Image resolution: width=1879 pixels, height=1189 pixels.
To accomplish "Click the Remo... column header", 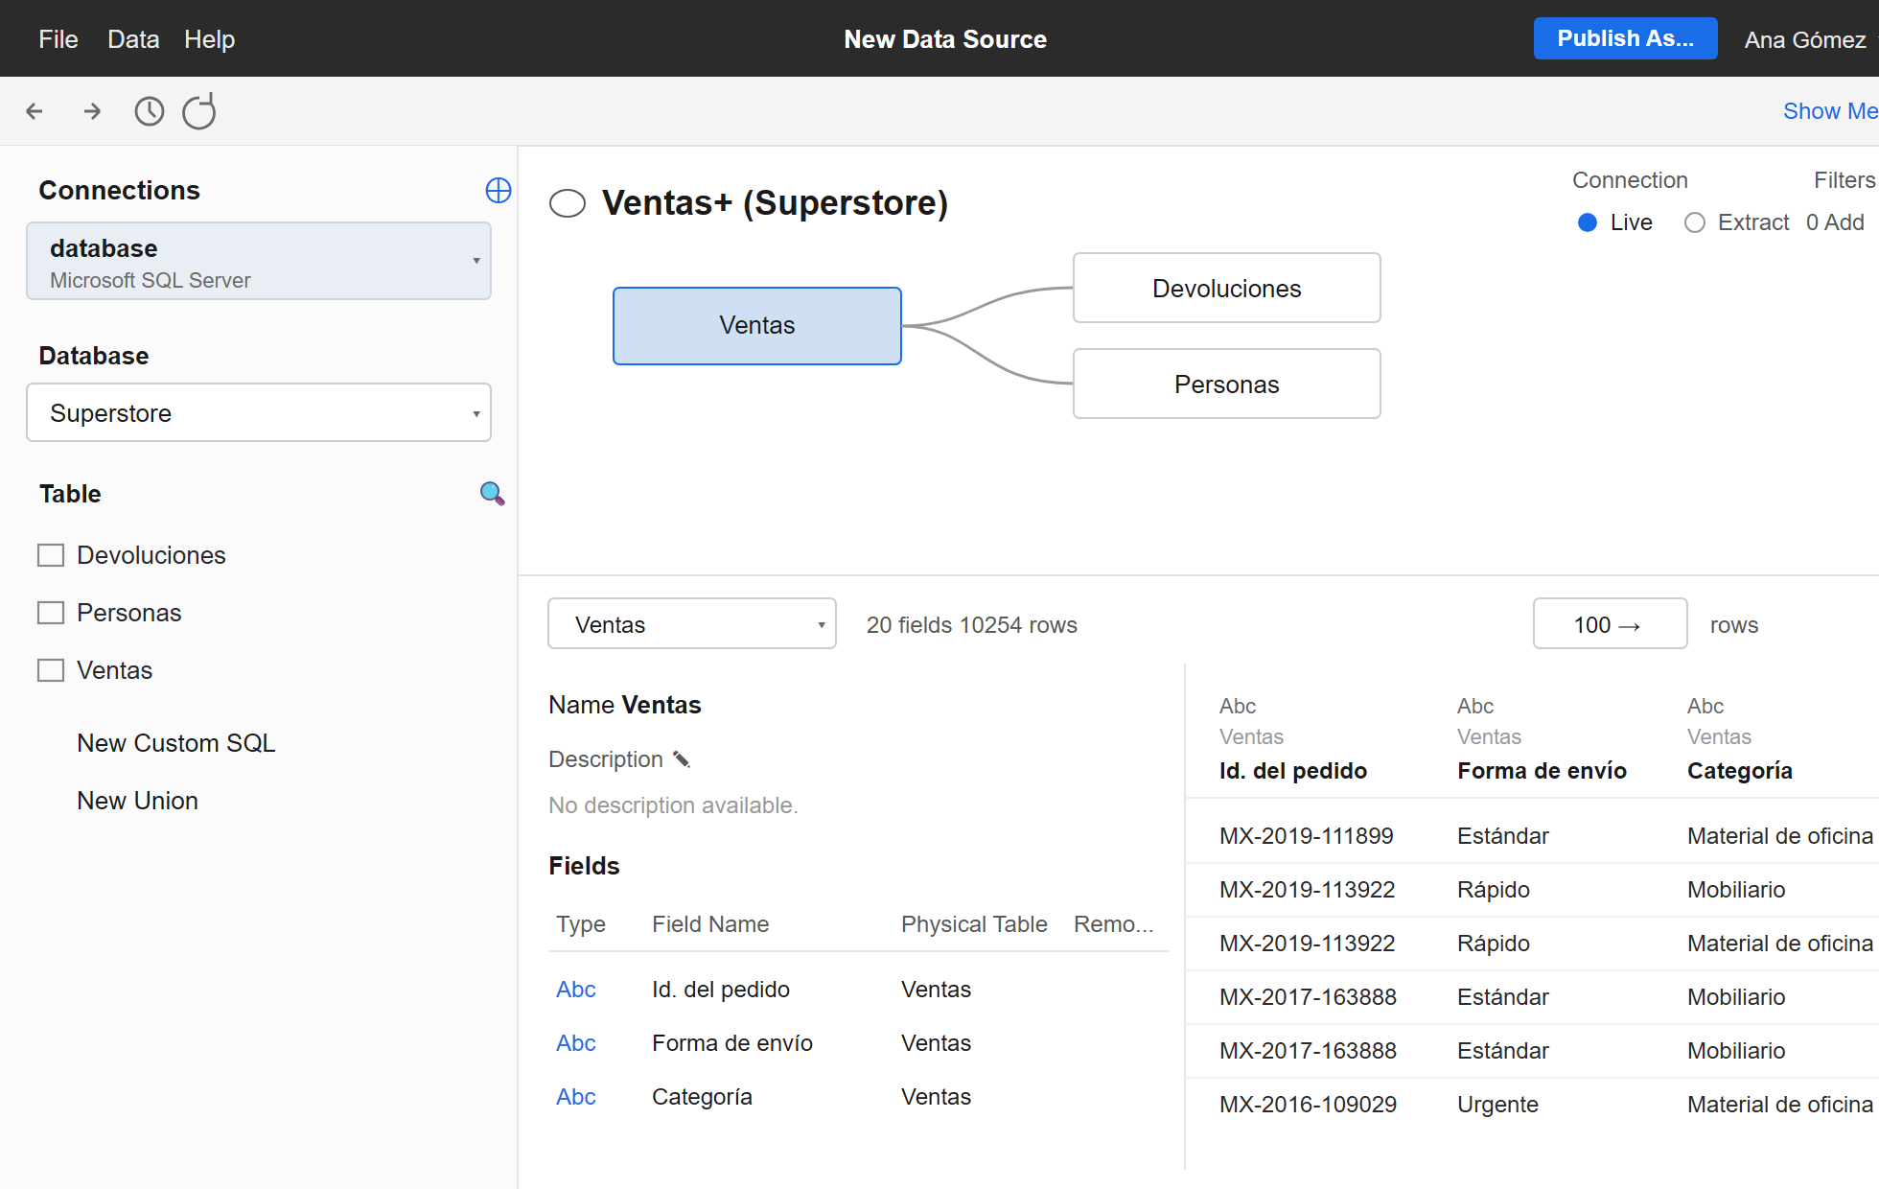I will click(x=1114, y=924).
